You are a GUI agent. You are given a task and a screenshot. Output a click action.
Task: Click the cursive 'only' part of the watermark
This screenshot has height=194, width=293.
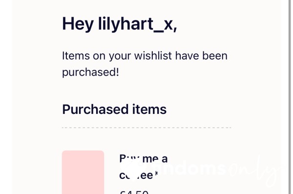[x=255, y=171]
